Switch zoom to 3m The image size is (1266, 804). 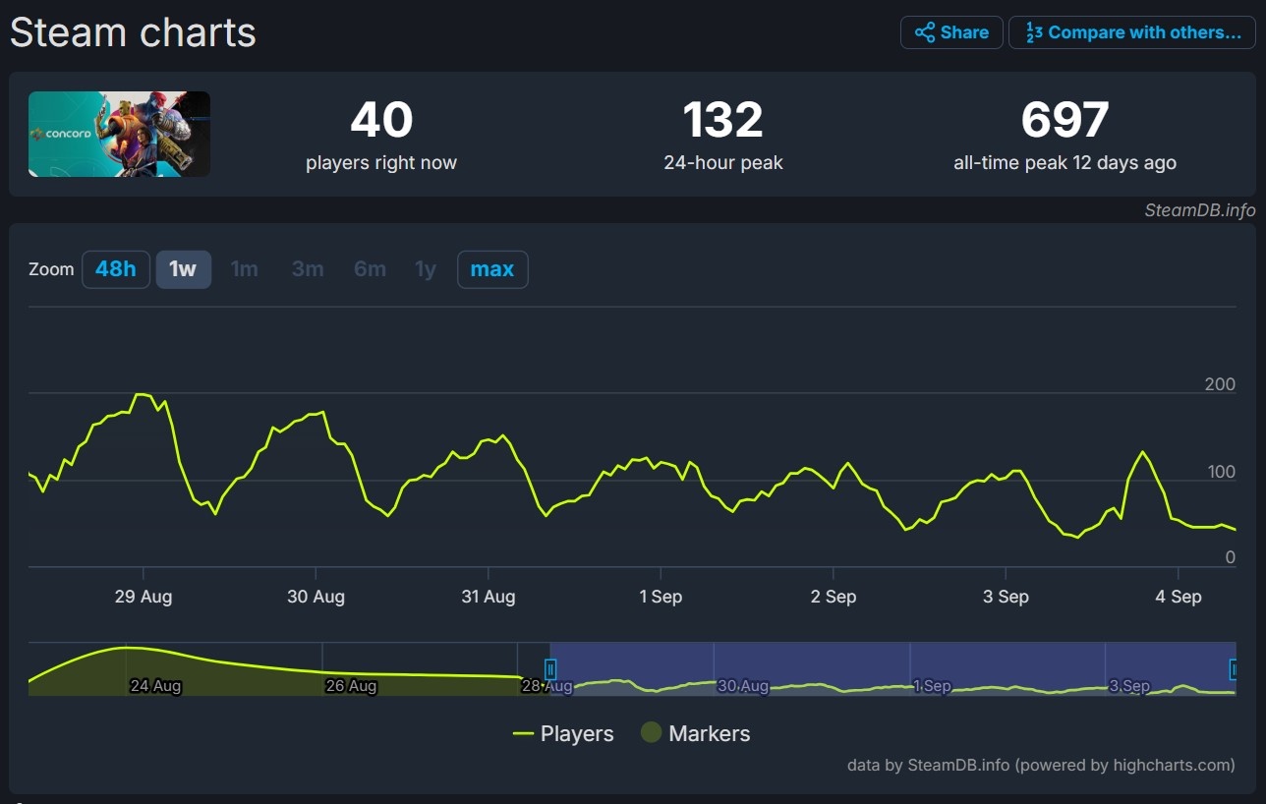[x=308, y=269]
